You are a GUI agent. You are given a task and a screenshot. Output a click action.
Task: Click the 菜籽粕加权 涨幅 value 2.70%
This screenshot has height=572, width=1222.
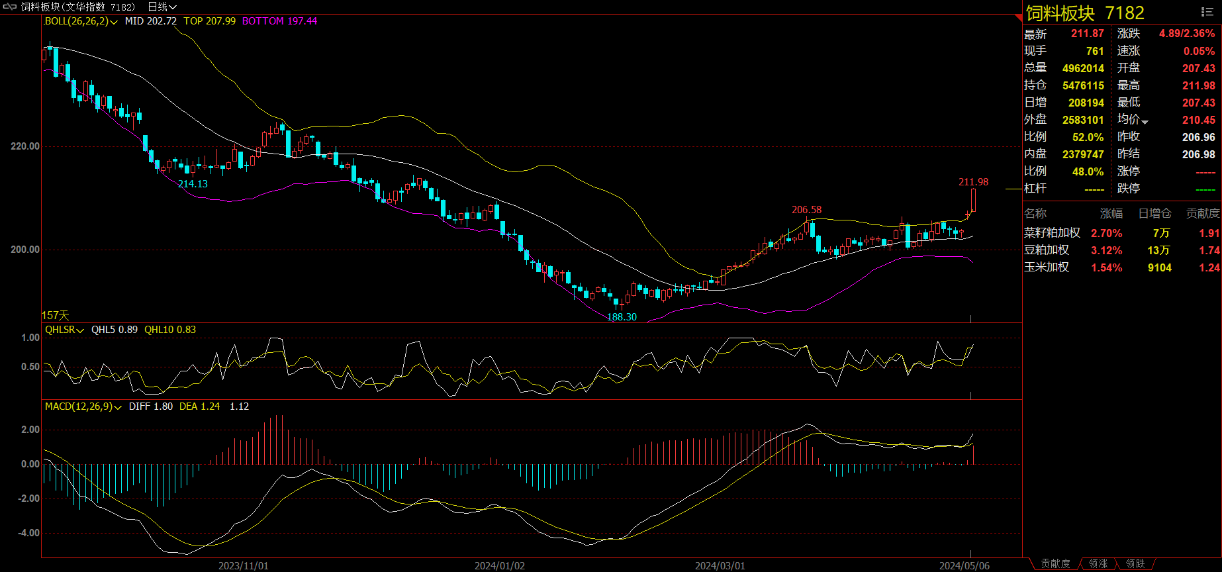1107,233
